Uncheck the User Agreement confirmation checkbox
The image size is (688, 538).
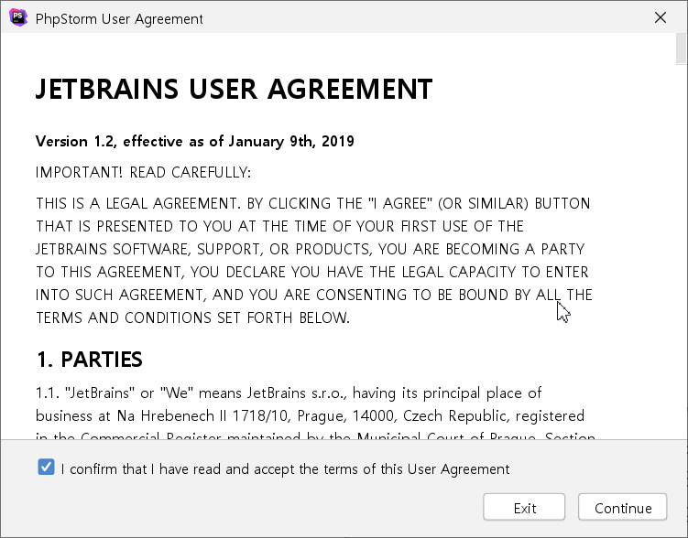point(46,467)
